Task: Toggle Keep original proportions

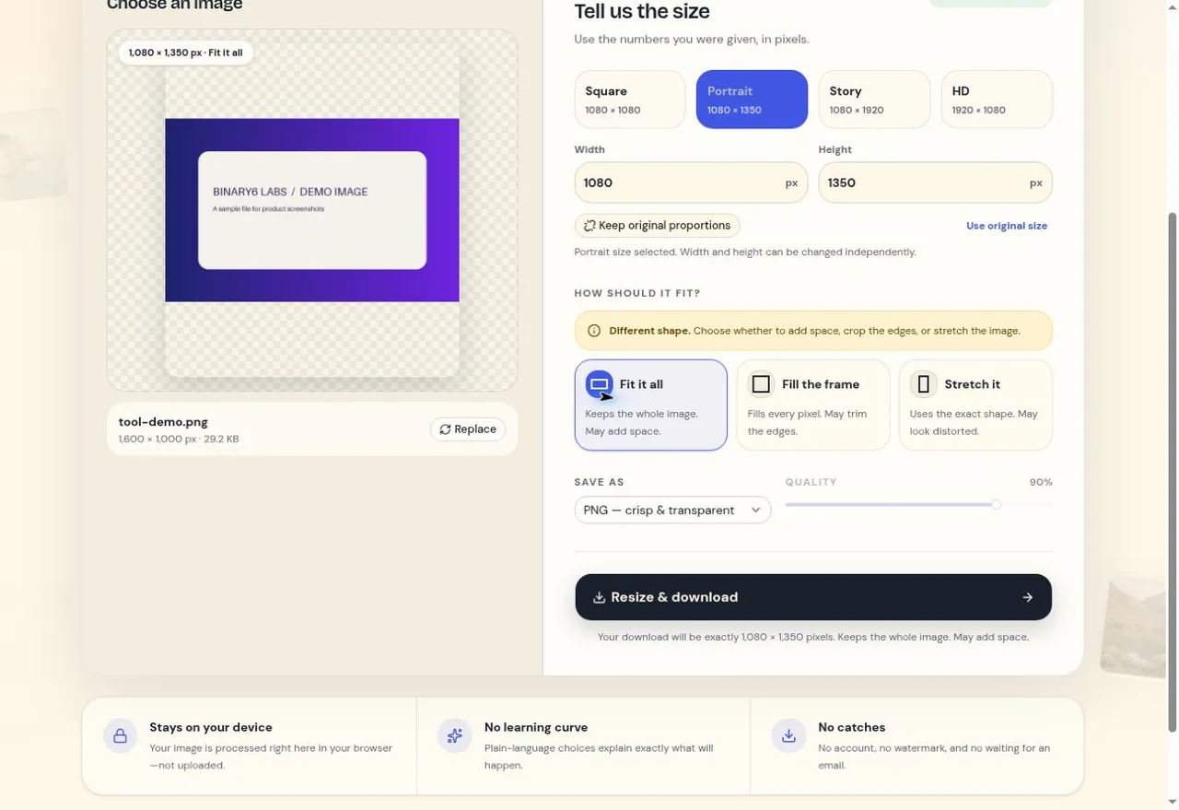Action: pyautogui.click(x=657, y=226)
